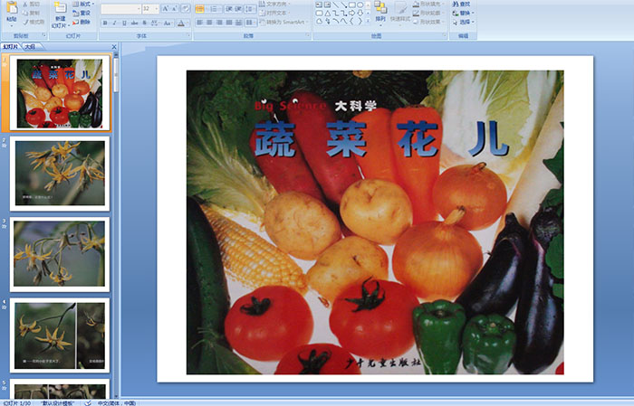
Task: Select the Down Arrow shape in gallery
Action: point(360,14)
